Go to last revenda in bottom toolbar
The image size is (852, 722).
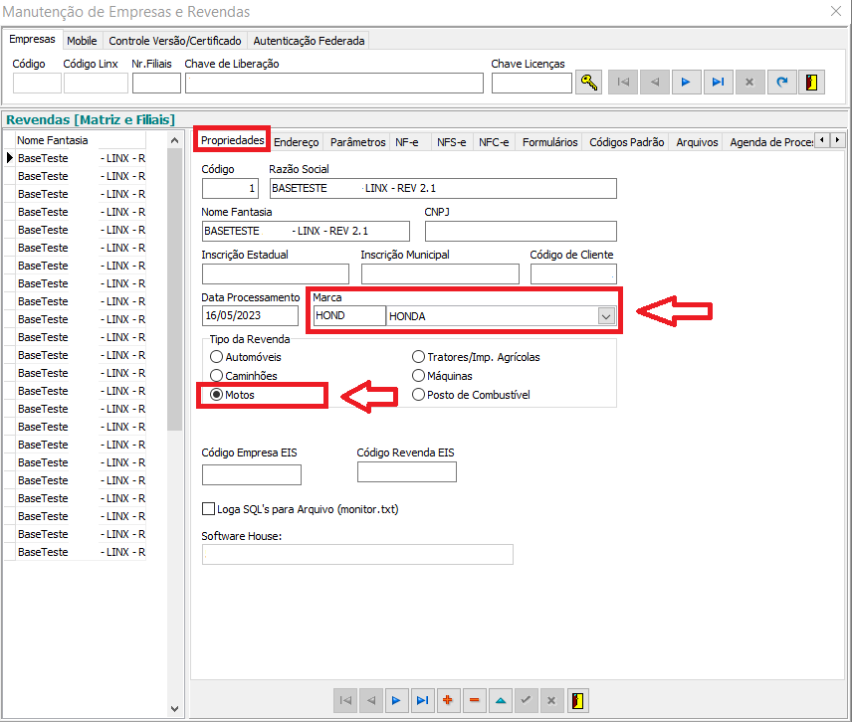click(x=422, y=700)
